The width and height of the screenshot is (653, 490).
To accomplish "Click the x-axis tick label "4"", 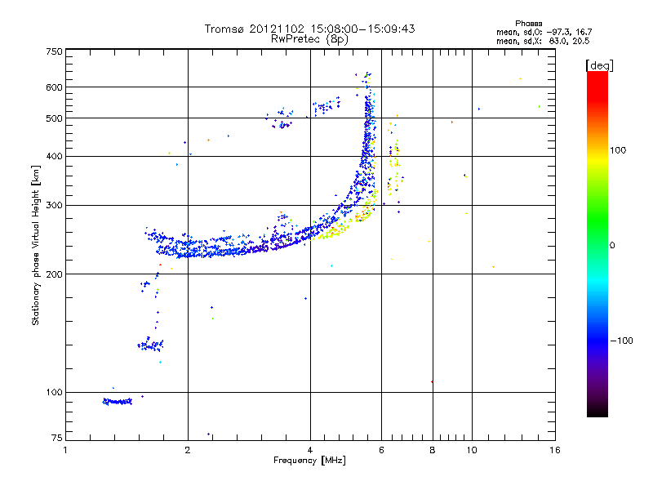I will [x=310, y=450].
